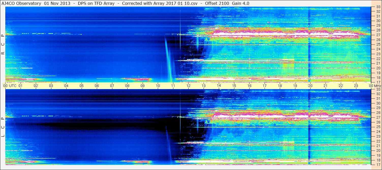Screen dimensions: 382x170
Task: Select the 17 hour mark on time axis
Action: coord(265,86)
